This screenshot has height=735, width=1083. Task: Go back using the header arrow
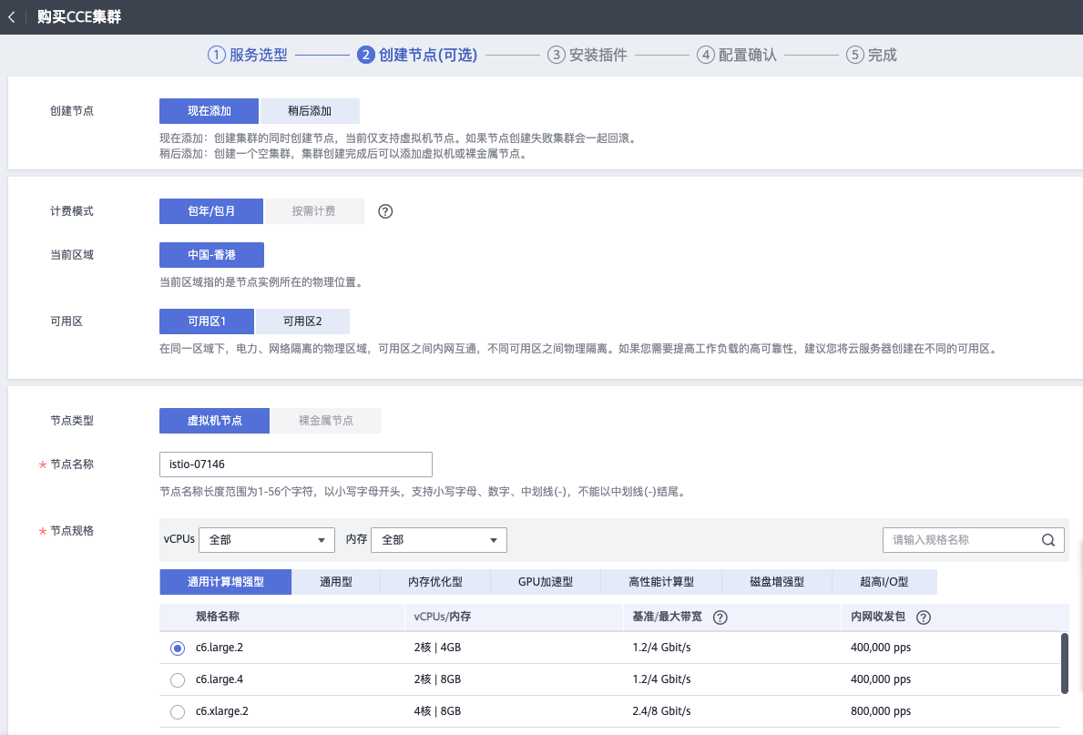[12, 17]
